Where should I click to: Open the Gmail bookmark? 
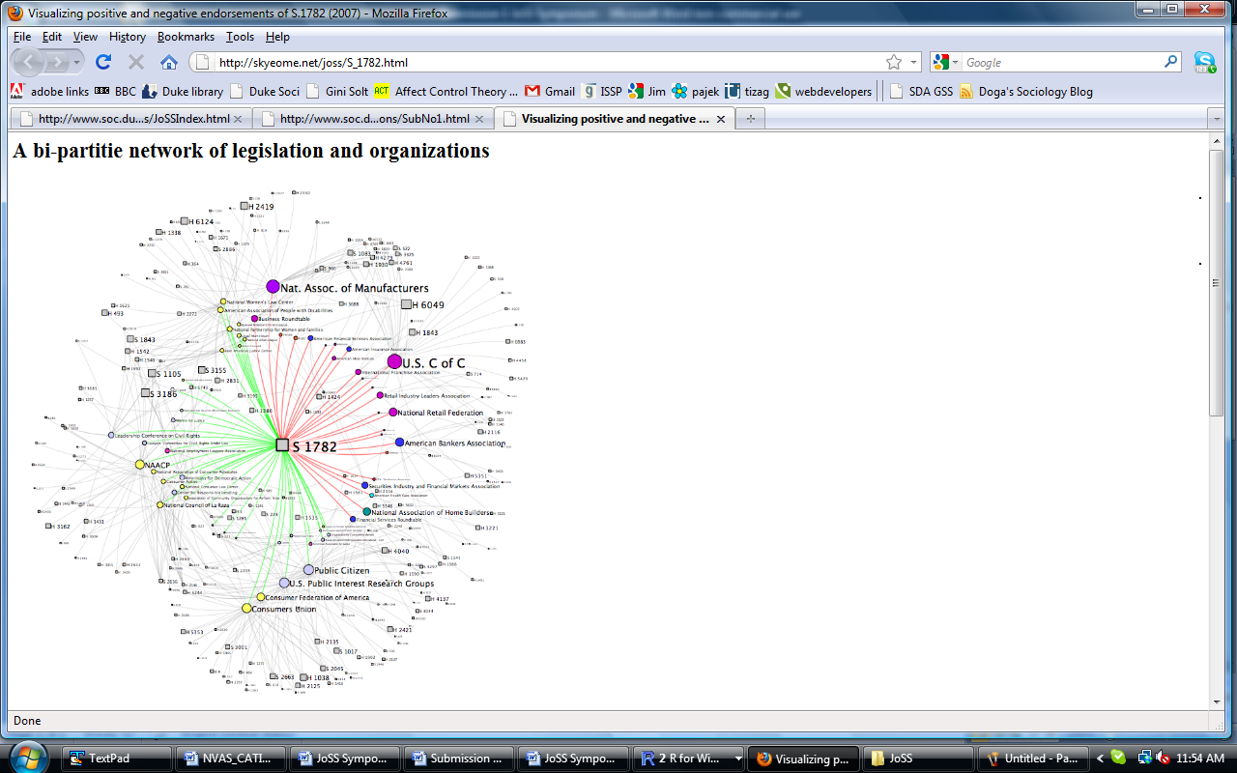coord(550,92)
